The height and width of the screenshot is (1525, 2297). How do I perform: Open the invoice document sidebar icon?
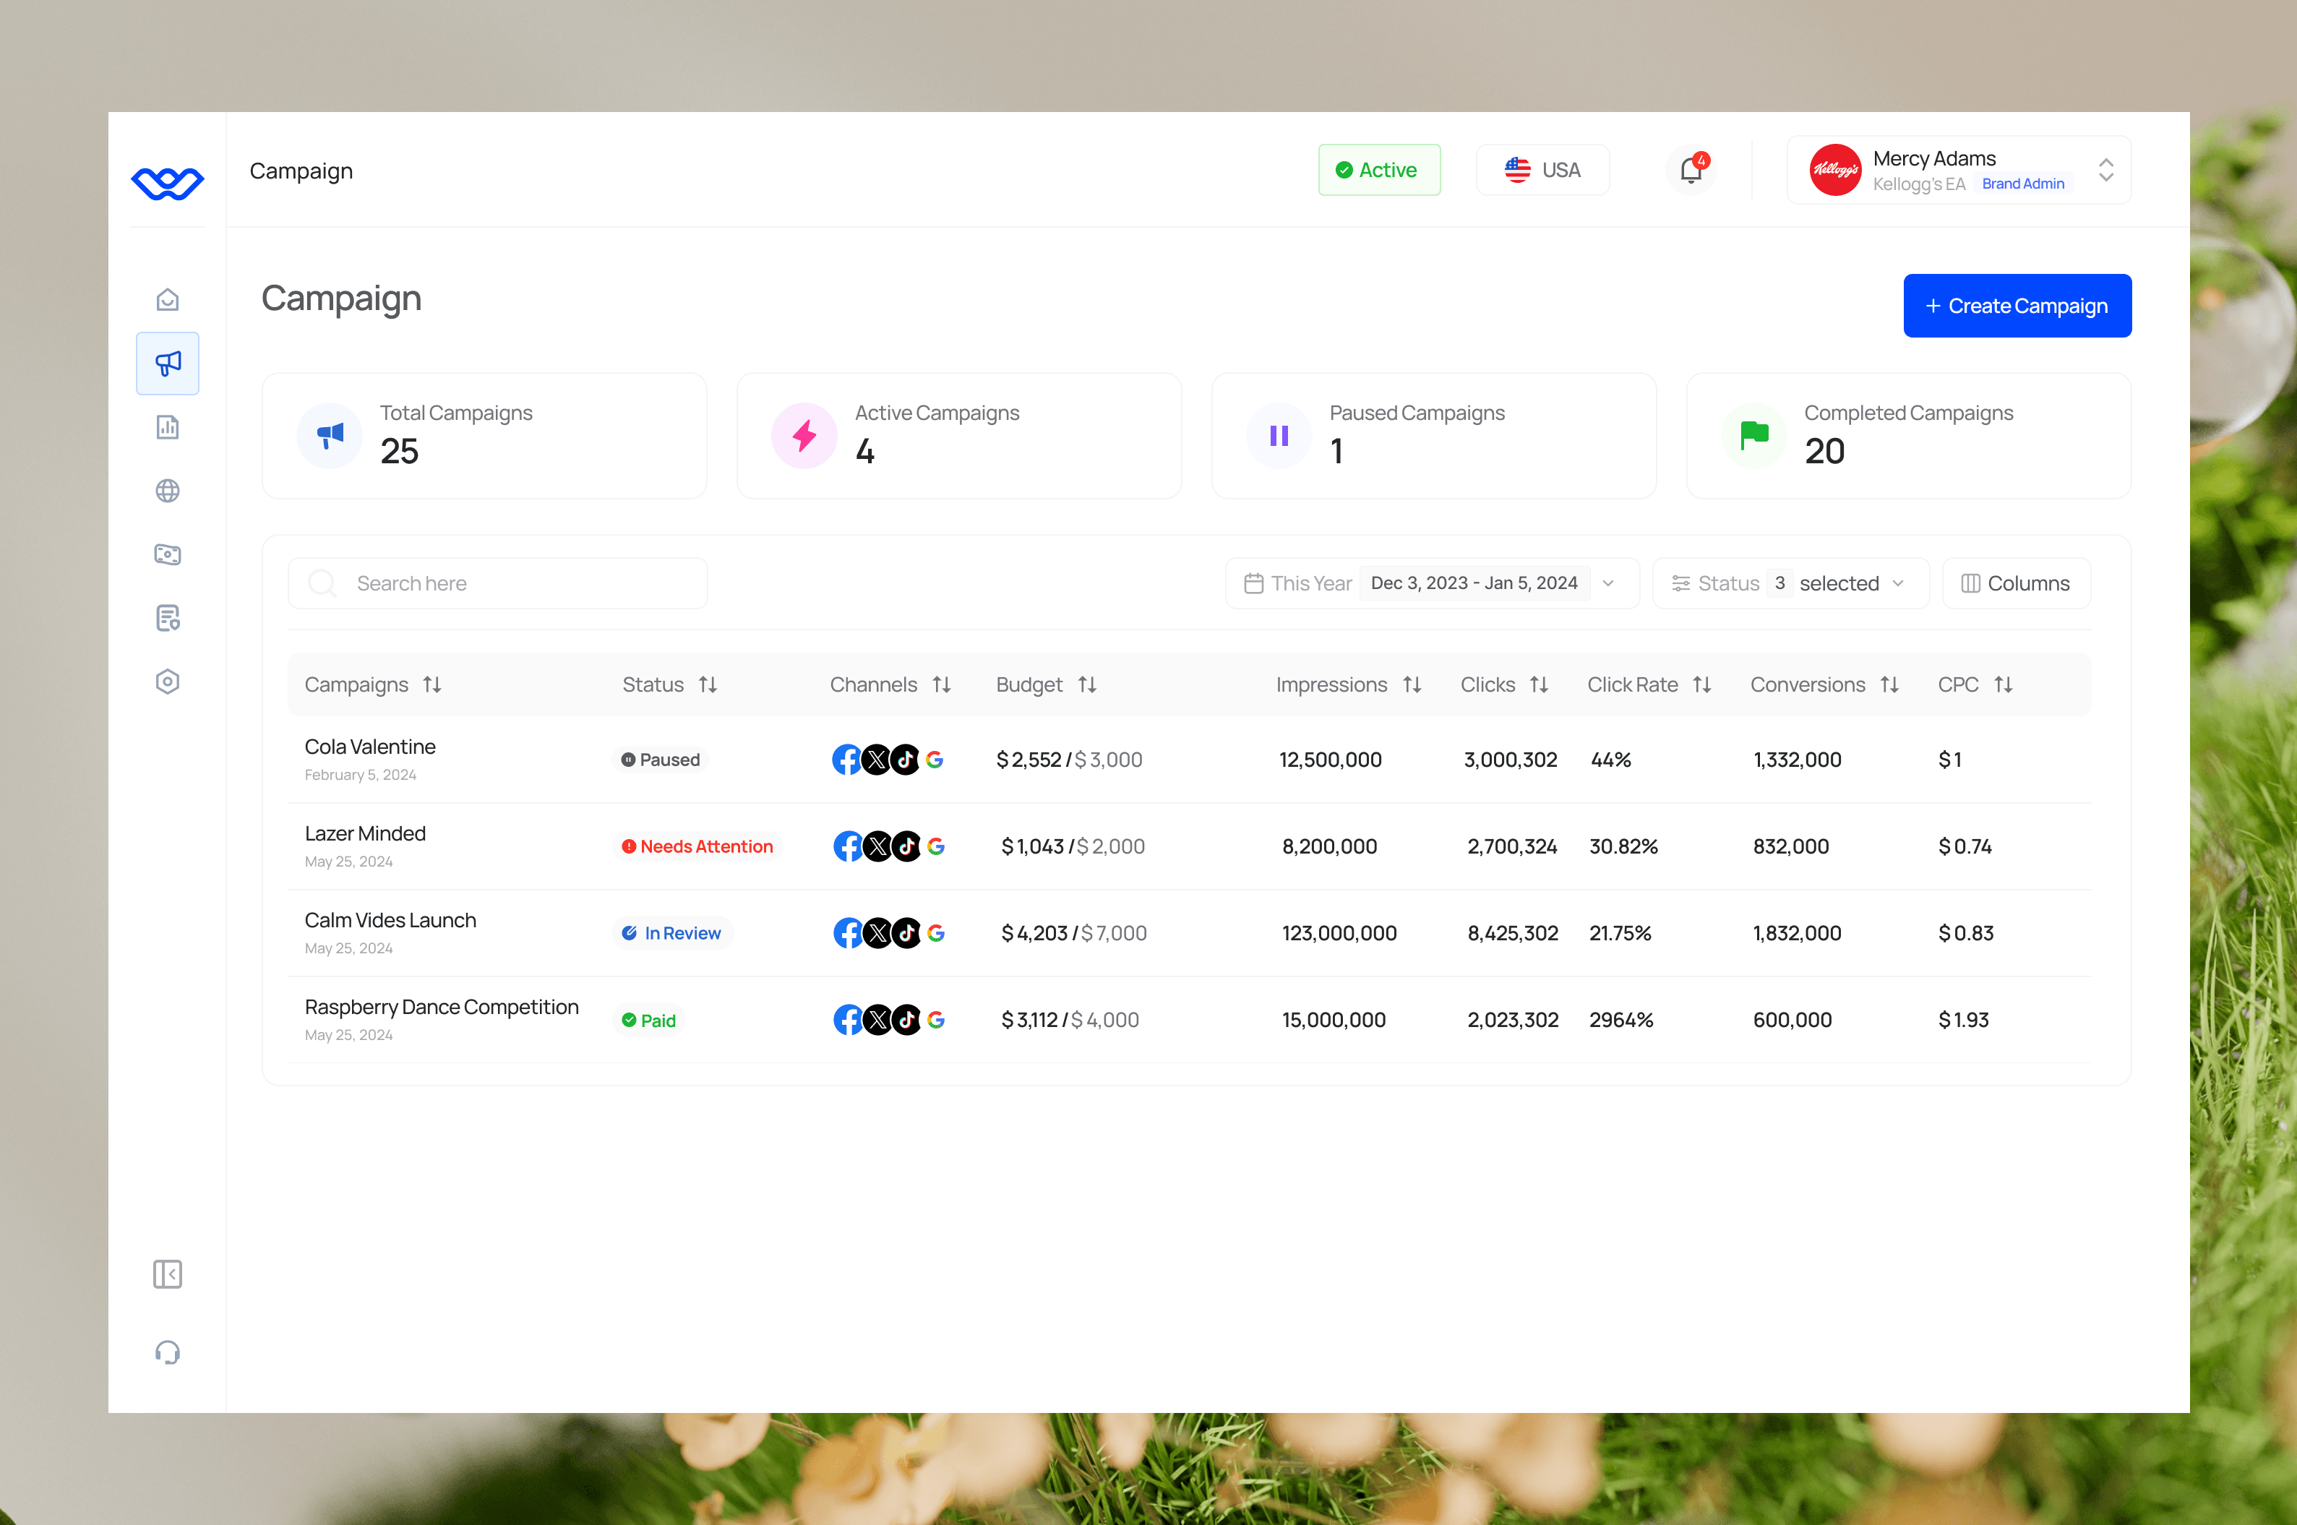click(167, 617)
